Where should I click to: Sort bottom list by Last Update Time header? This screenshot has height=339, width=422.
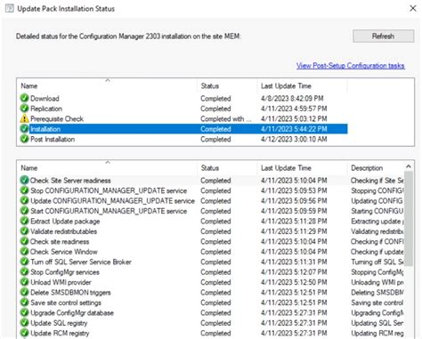[x=302, y=168]
